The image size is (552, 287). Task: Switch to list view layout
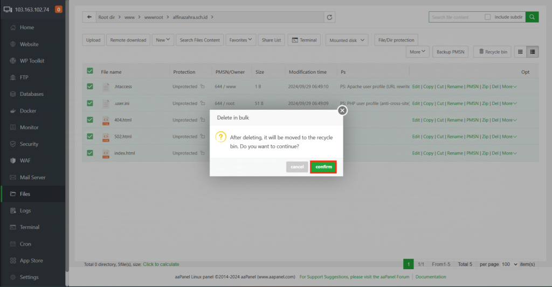point(533,52)
